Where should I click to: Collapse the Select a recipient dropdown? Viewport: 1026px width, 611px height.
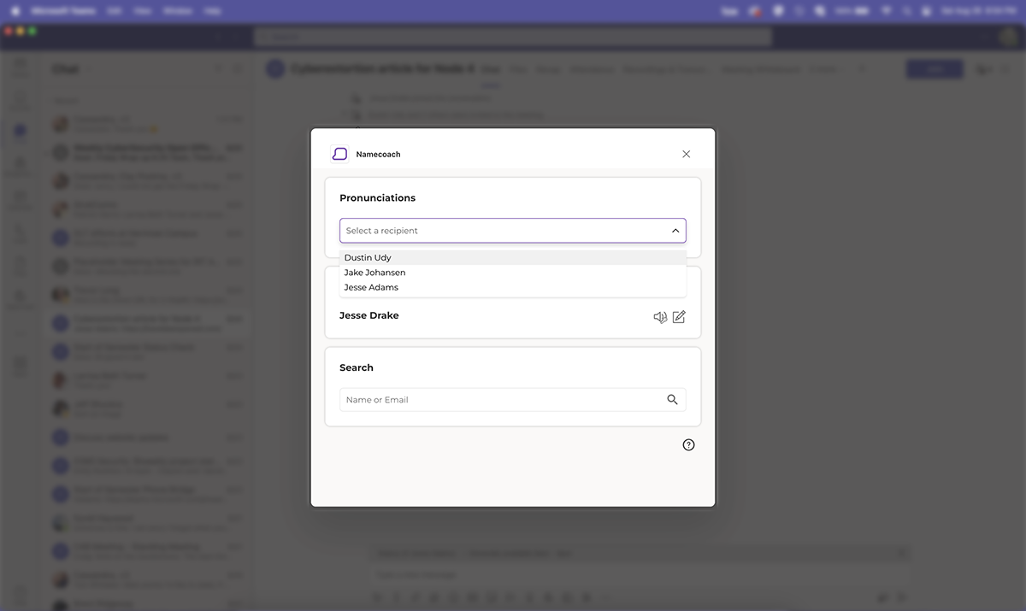click(675, 231)
